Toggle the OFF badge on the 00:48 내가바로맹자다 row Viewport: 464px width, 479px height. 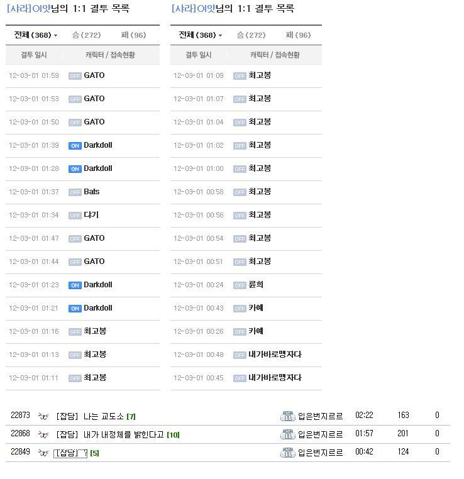pyautogui.click(x=240, y=355)
